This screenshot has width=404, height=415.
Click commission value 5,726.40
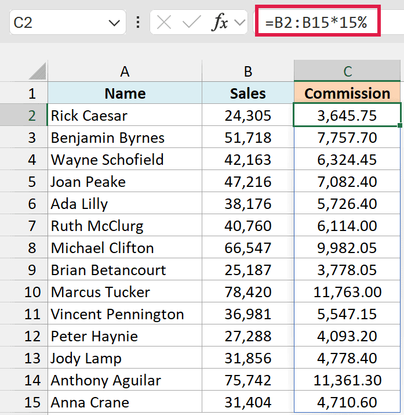click(347, 203)
